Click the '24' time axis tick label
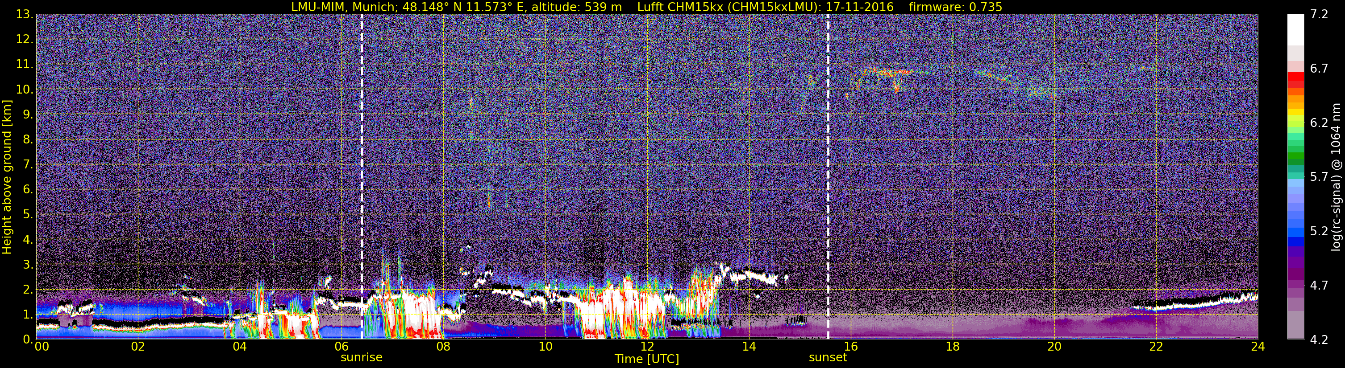 pyautogui.click(x=1258, y=347)
